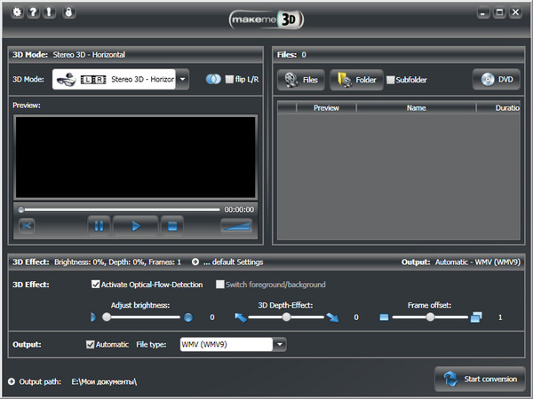533x399 pixels.
Task: Click the empty file list area
Action: [x=398, y=176]
